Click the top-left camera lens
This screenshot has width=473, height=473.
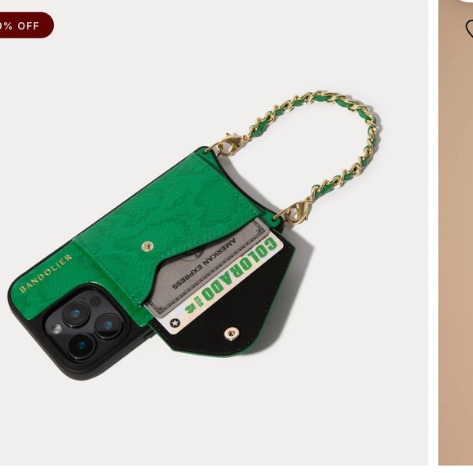[x=75, y=314]
